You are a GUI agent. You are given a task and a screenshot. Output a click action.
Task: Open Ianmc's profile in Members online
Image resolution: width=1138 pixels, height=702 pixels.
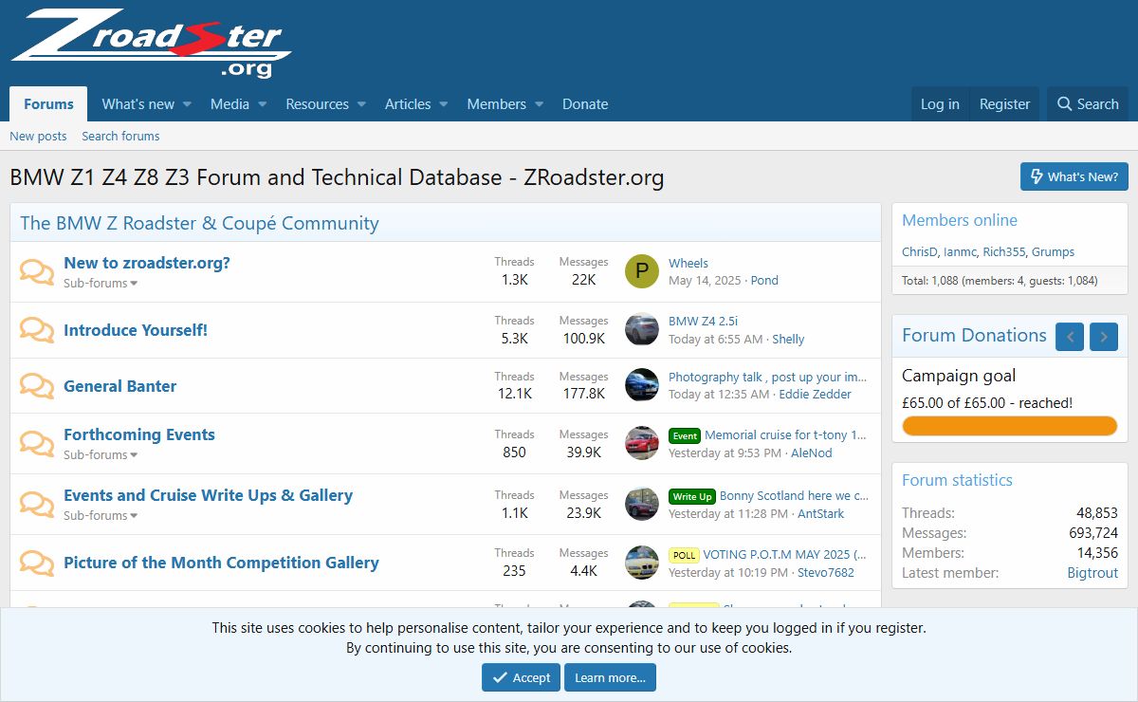[x=960, y=251]
